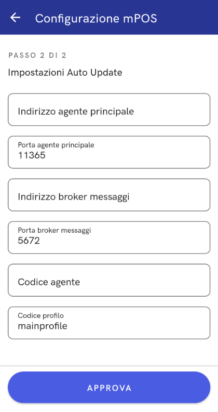Focus the empty Codice agente field
218x412 pixels.
[x=109, y=280]
